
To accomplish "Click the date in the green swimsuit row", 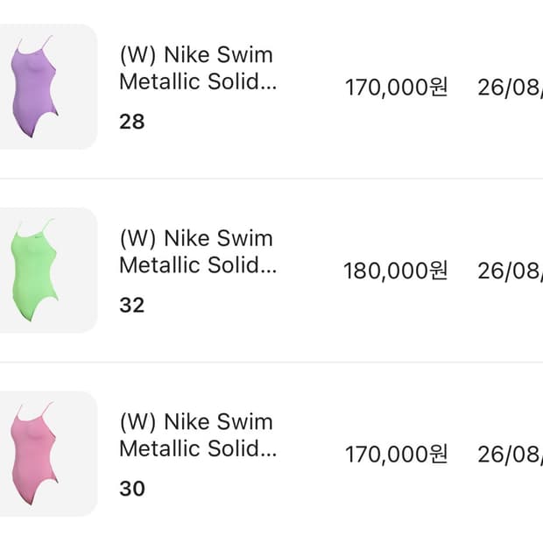I will click(x=510, y=271).
